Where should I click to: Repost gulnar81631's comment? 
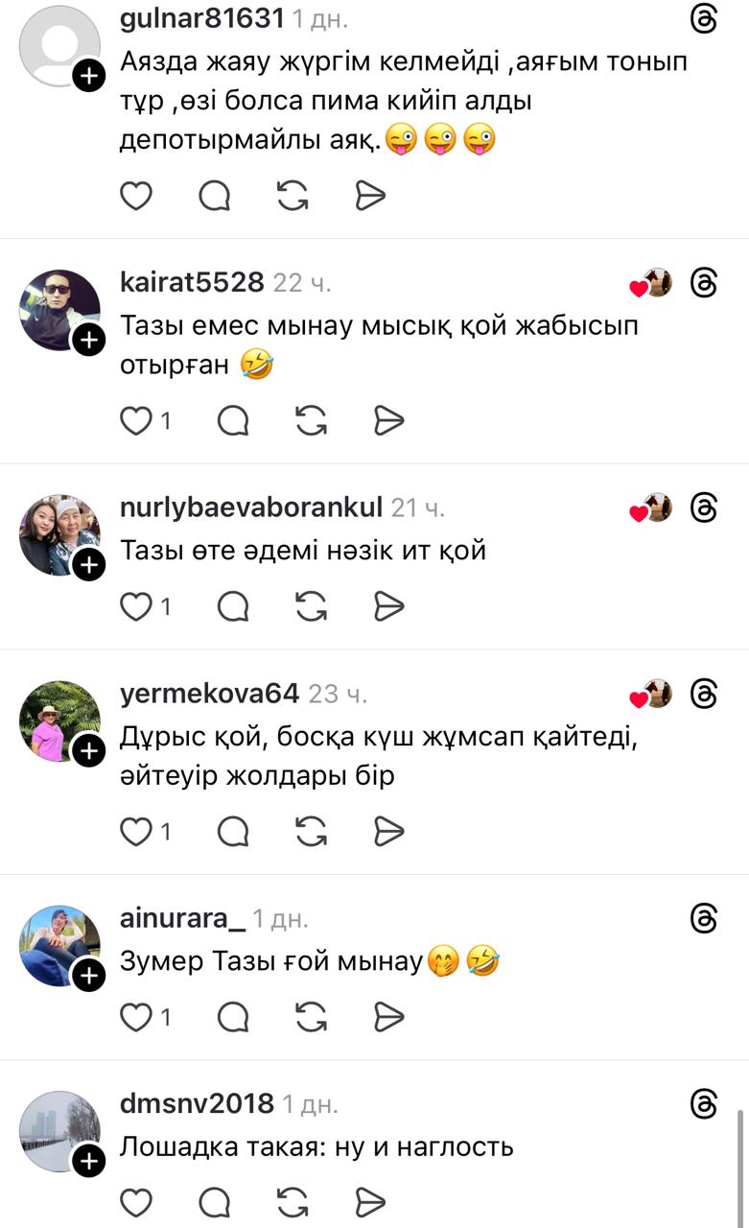293,196
